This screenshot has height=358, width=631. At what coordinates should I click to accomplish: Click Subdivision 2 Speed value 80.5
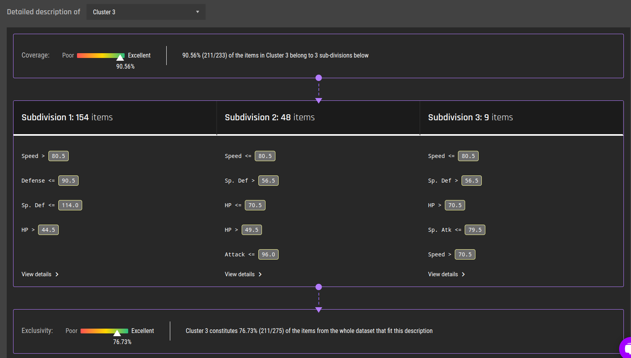[265, 156]
